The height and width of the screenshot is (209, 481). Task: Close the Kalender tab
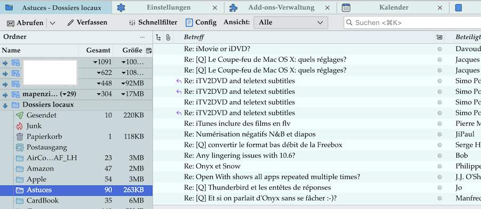pos(440,7)
